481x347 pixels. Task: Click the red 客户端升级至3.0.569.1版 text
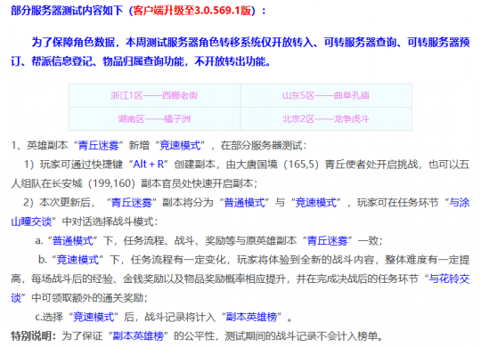192,11
